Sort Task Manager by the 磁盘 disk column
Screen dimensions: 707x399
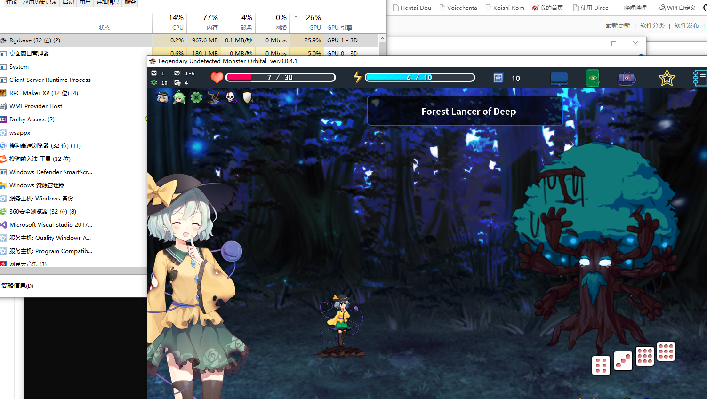coord(238,22)
